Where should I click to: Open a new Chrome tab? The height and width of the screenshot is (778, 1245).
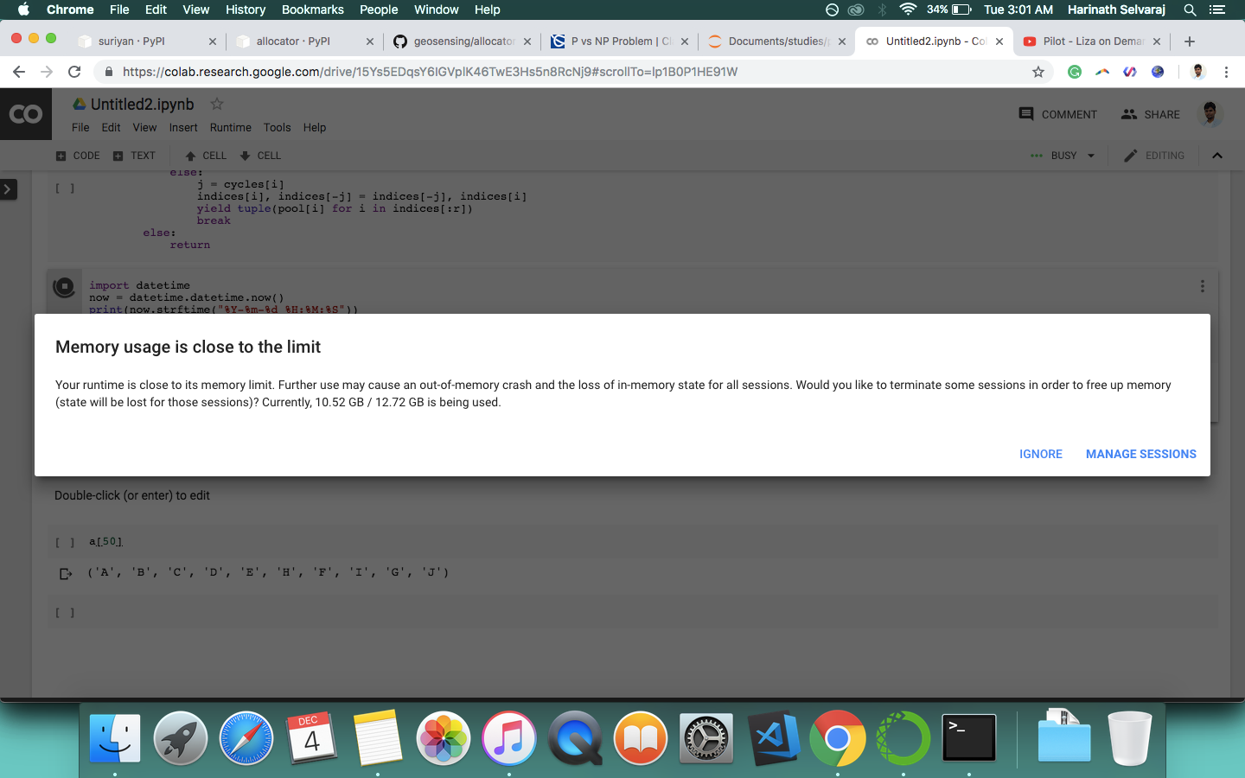pyautogui.click(x=1190, y=41)
